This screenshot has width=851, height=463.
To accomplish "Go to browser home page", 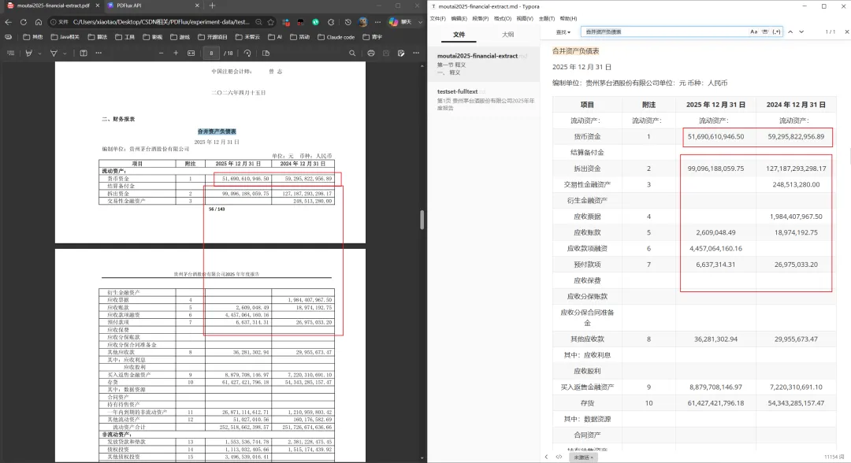I will pos(39,22).
